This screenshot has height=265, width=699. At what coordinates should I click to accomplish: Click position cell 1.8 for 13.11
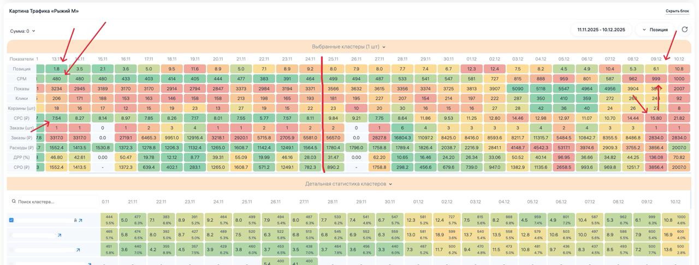tap(56, 69)
